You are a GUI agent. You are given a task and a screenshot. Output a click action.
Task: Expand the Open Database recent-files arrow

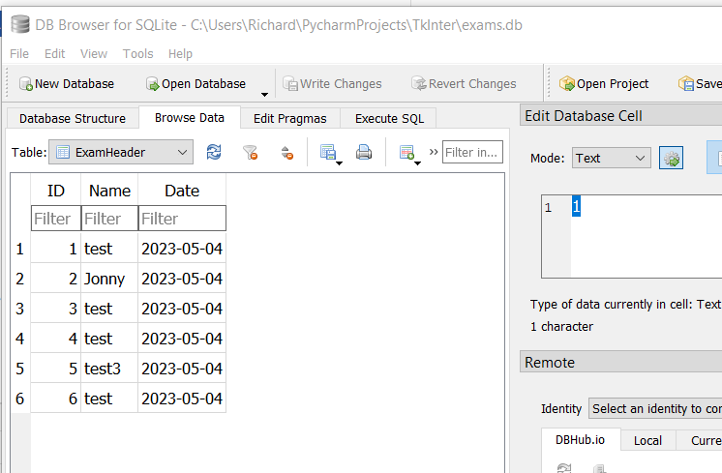click(x=264, y=95)
